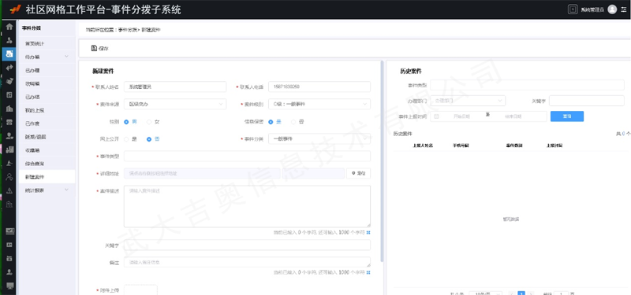Focus the 关键字 field in 历史案件
Image resolution: width=631 pixels, height=295 pixels.
[587, 101]
